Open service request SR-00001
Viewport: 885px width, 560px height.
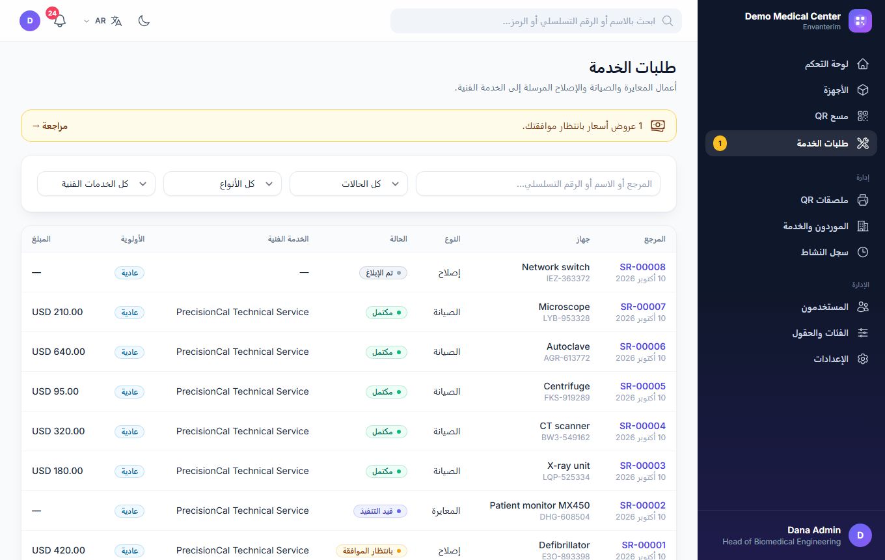click(644, 545)
